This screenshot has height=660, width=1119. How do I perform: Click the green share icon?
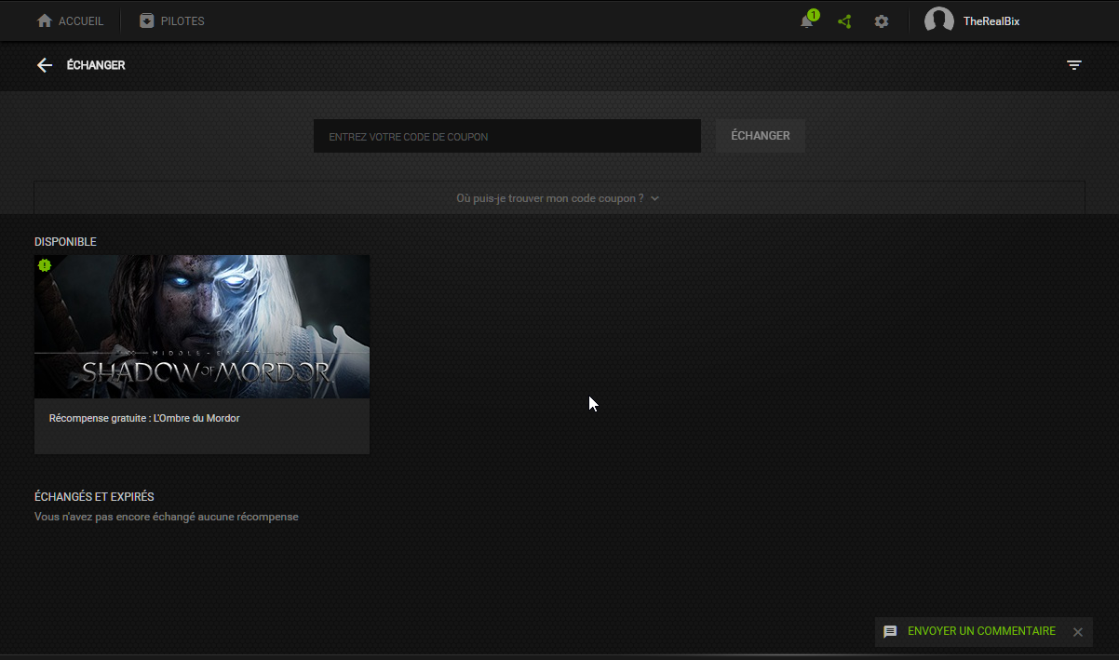(844, 21)
